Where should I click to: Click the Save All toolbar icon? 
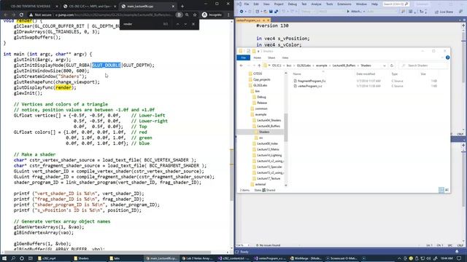(x=276, y=12)
